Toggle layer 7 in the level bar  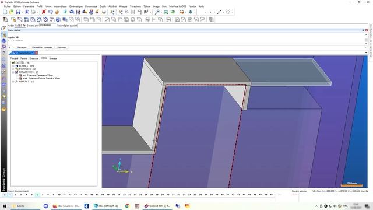point(43,195)
